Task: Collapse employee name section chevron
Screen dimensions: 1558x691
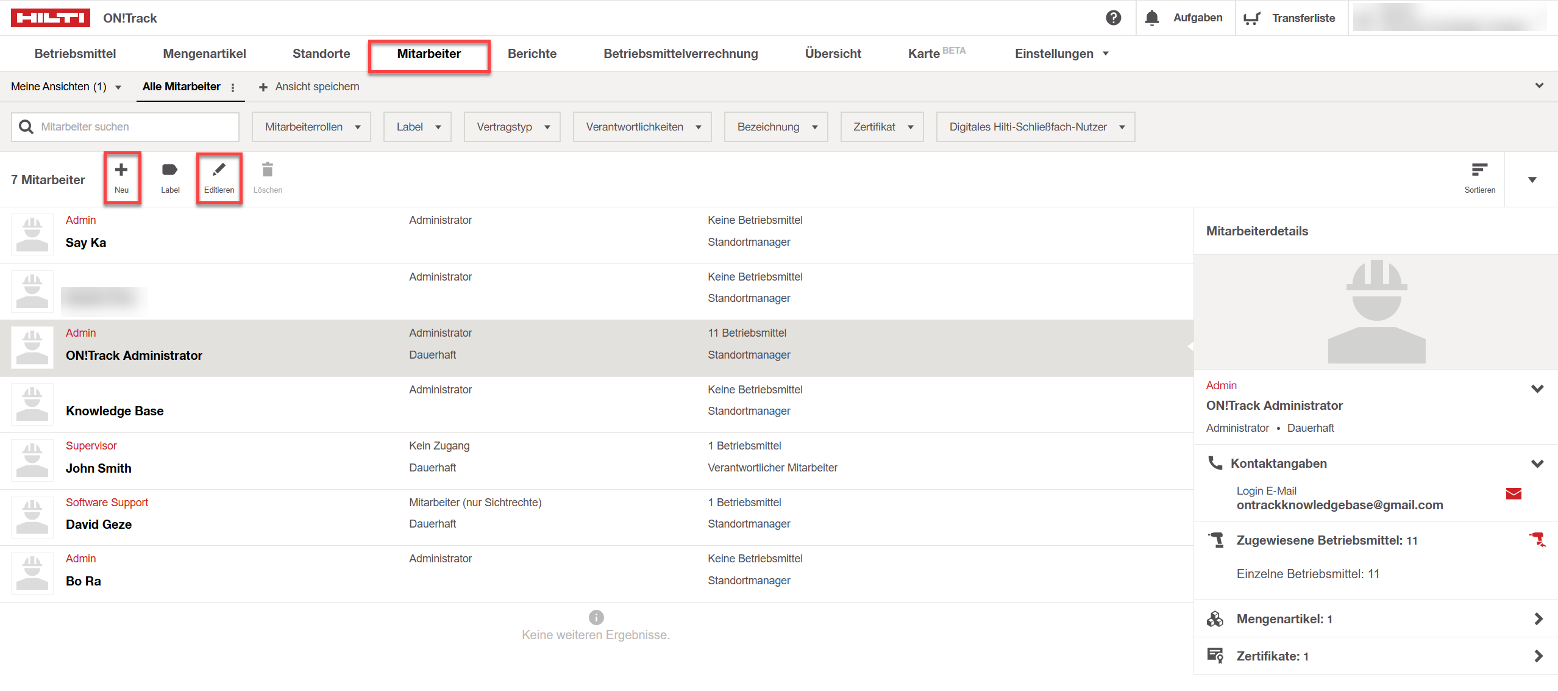Action: (1537, 388)
